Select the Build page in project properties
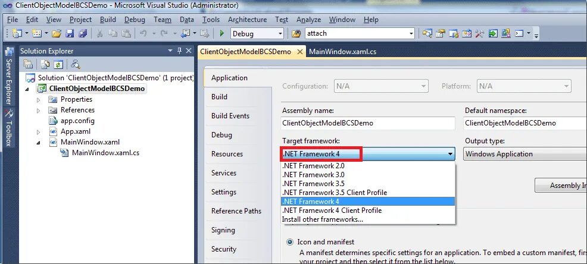Image resolution: width=587 pixels, height=264 pixels. (219, 97)
